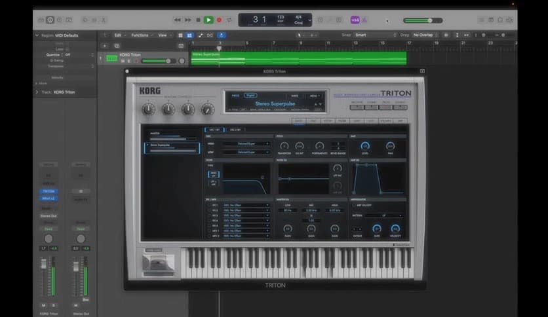Click the AMP Level knob in TRITON
Image resolution: width=548 pixels, height=317 pixels.
coord(365,146)
